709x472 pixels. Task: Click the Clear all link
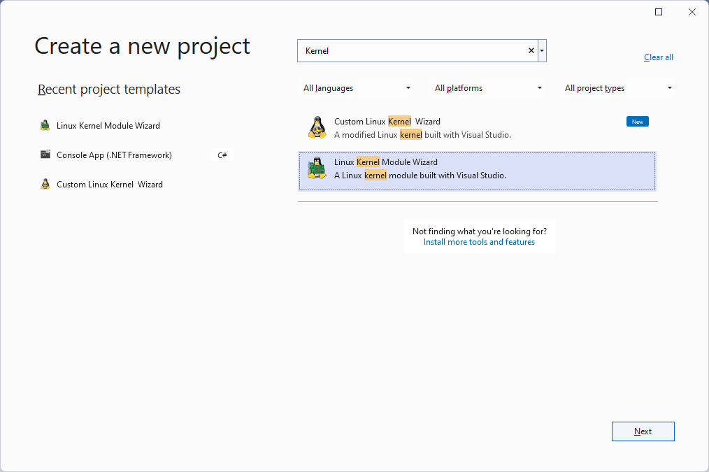(x=659, y=57)
